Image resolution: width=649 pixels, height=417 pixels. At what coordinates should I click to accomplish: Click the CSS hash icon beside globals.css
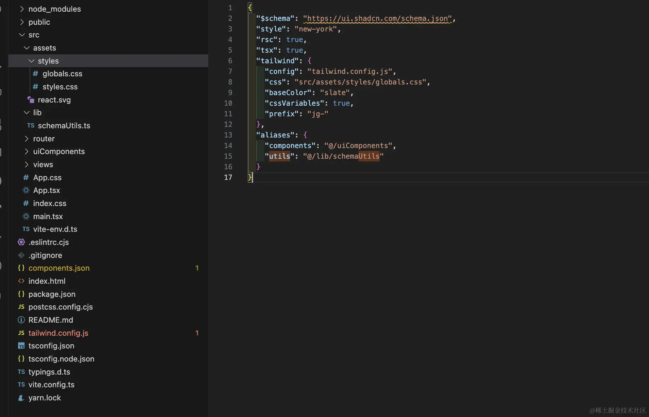(35, 74)
